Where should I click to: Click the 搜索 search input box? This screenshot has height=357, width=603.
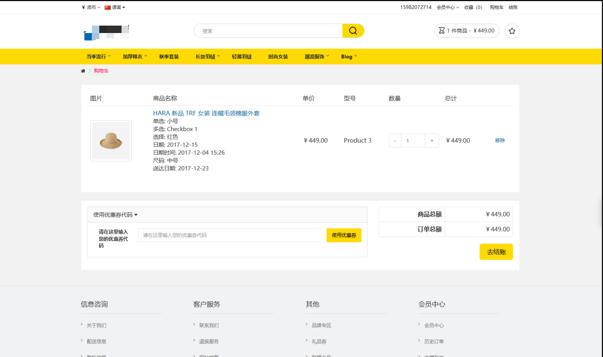(x=268, y=31)
